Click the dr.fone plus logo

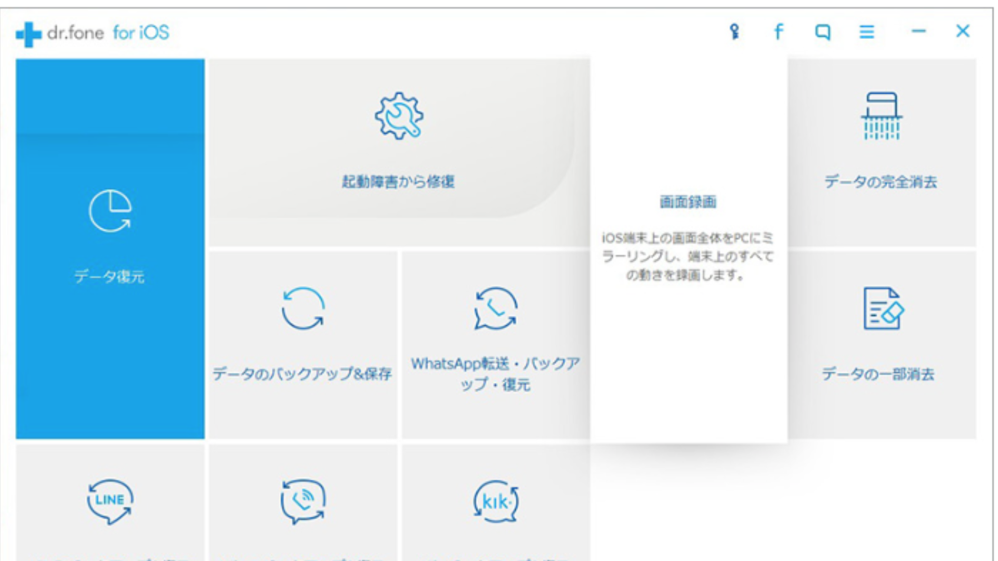tap(29, 34)
